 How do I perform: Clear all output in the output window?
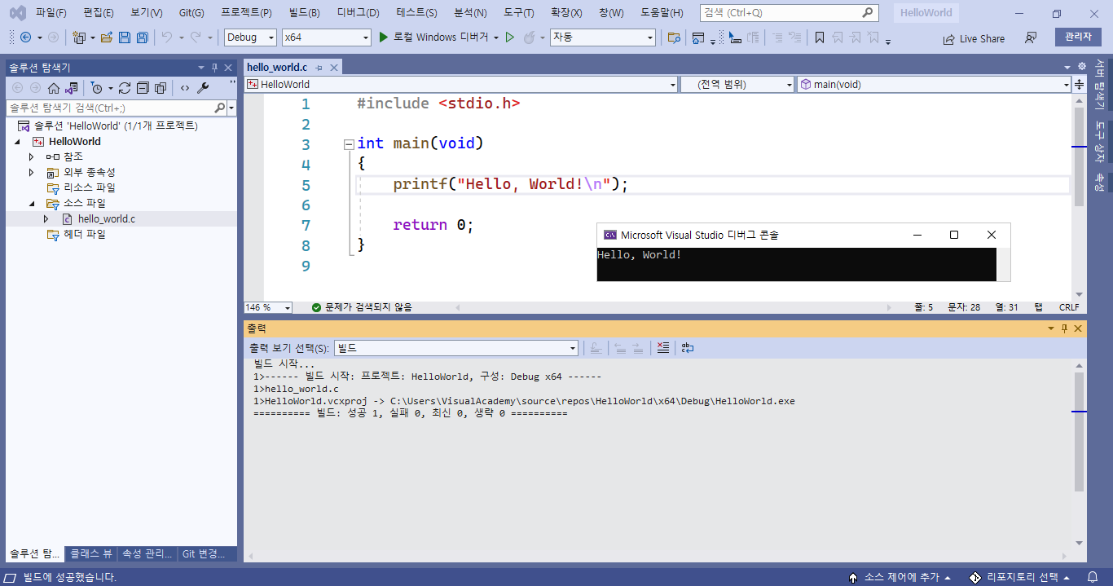[x=662, y=348]
